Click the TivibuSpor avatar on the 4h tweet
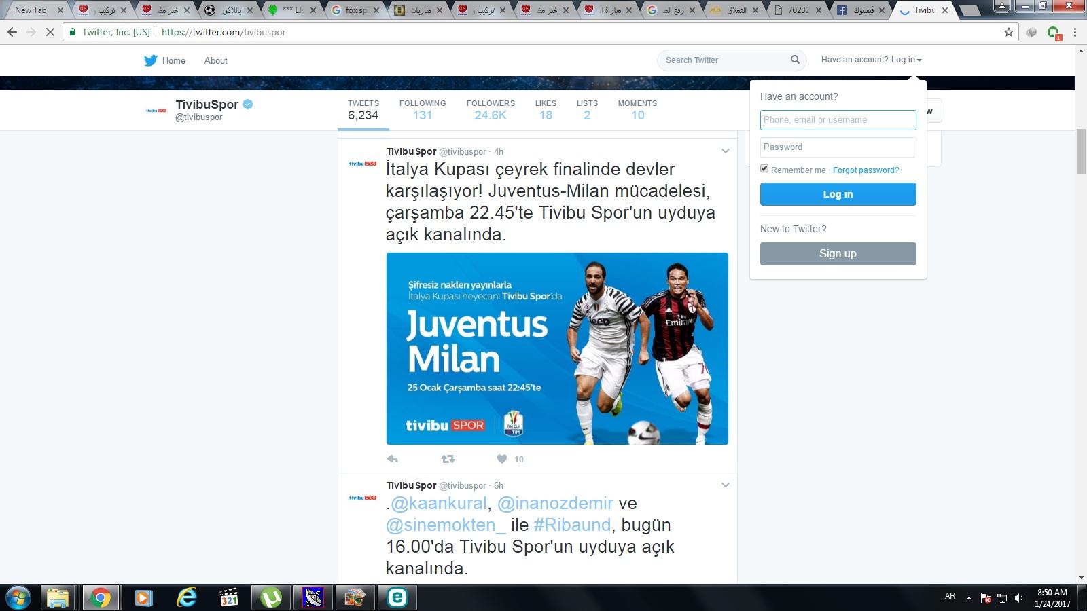 362,164
